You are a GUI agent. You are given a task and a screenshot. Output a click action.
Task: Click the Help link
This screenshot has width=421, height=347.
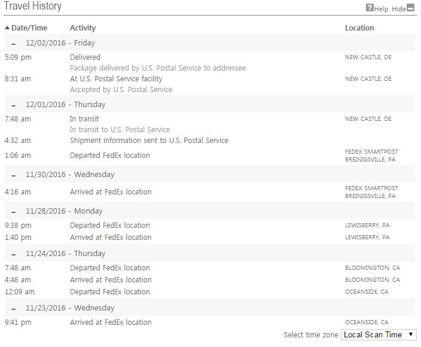[381, 9]
